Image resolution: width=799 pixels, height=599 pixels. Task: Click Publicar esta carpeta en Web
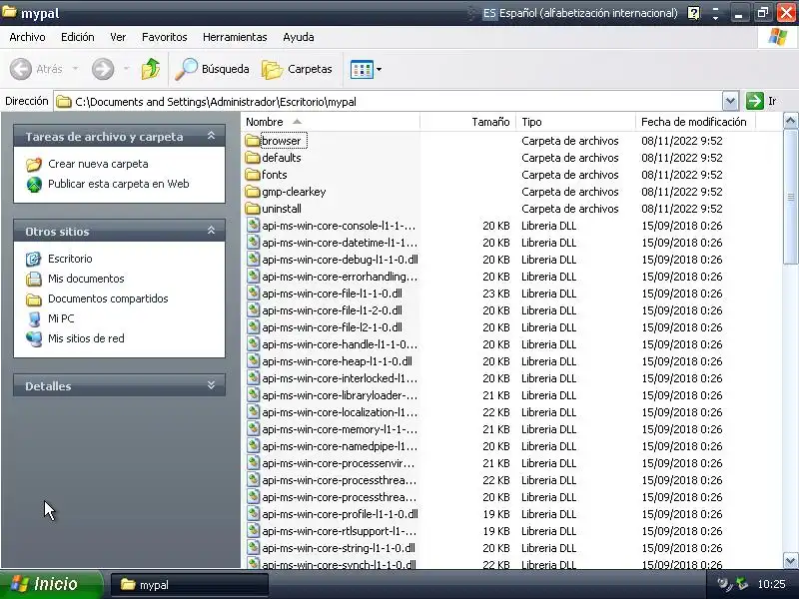118,184
